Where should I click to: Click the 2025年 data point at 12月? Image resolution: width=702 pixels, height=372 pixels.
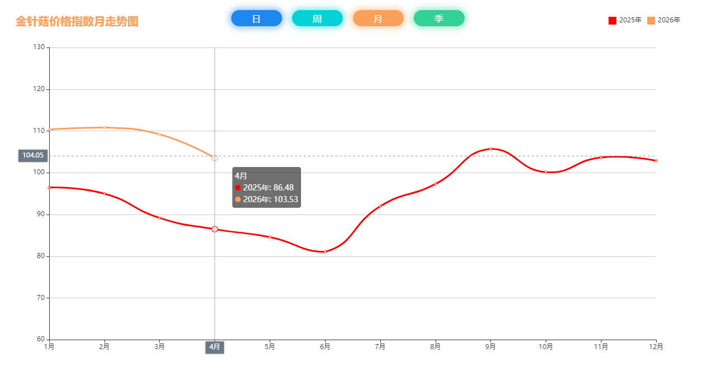click(x=656, y=161)
